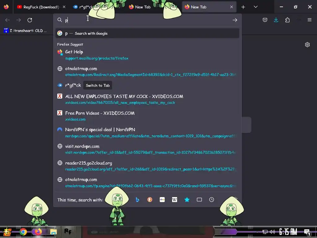317x238 pixels.
Task: Open the Firefox hamburger application menu
Action: pyautogui.click(x=310, y=20)
